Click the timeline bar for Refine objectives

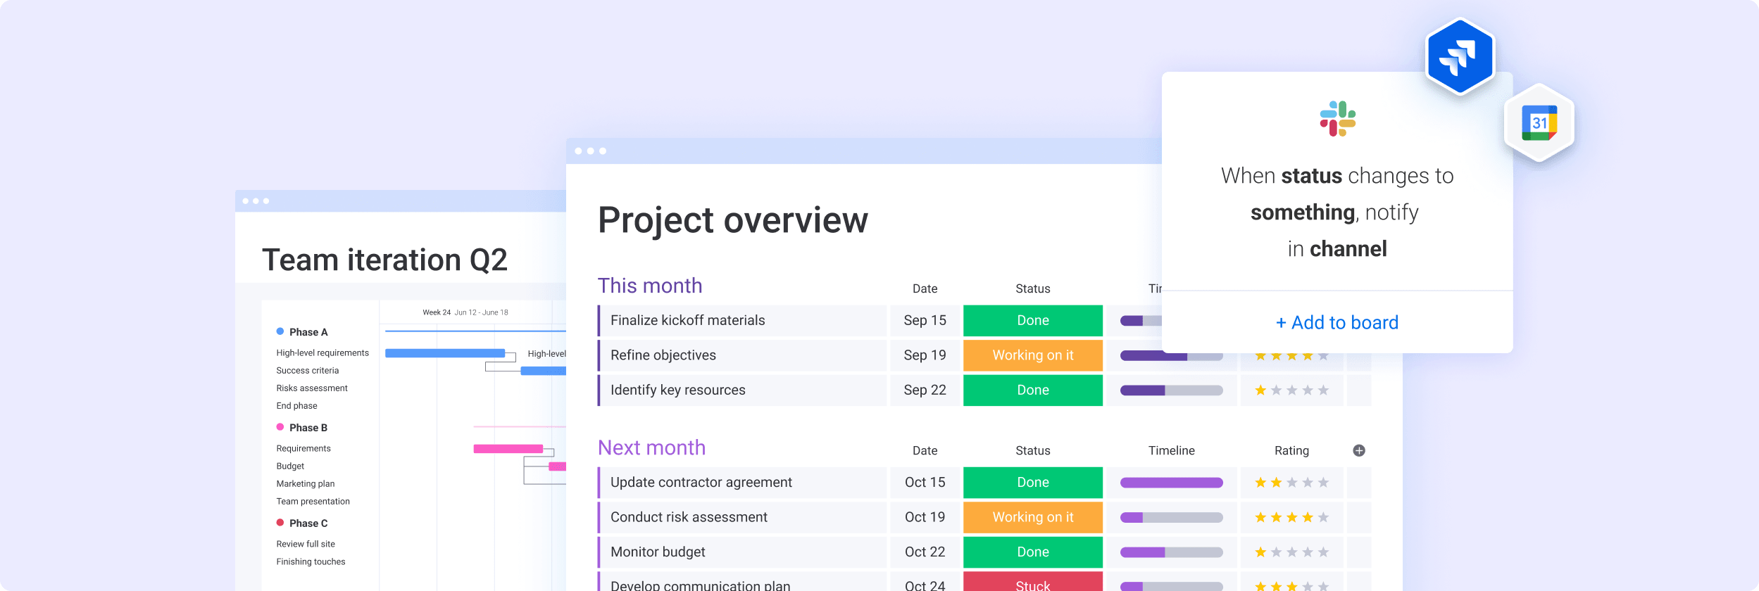tap(1172, 356)
